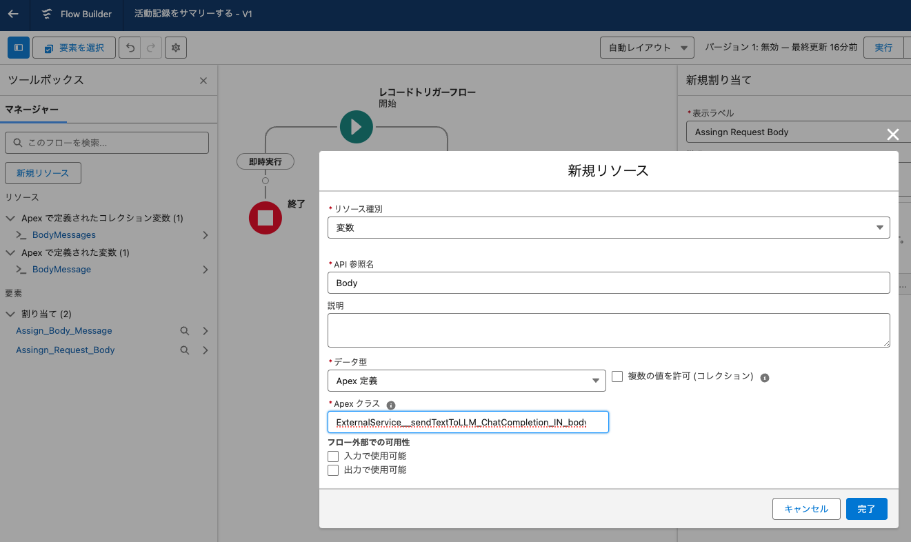Click the API 参照名 field

[609, 283]
